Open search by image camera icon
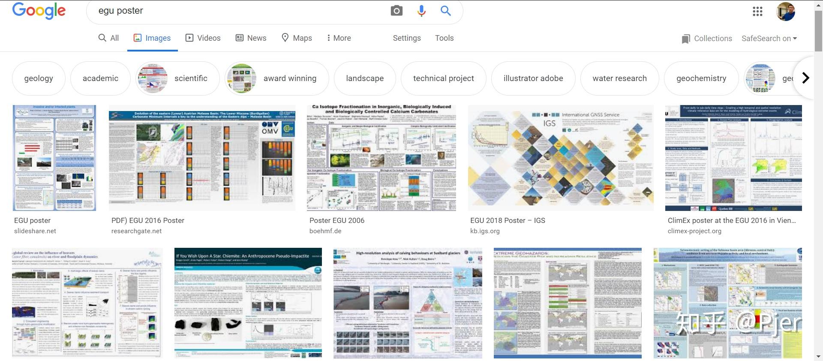823x361 pixels. click(396, 11)
